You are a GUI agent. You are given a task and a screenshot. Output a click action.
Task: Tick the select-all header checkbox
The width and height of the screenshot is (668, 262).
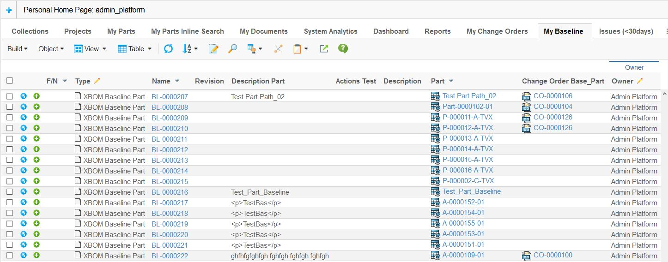[x=10, y=81]
